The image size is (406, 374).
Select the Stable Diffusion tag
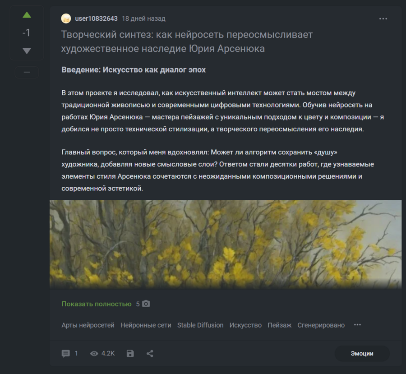coord(200,325)
